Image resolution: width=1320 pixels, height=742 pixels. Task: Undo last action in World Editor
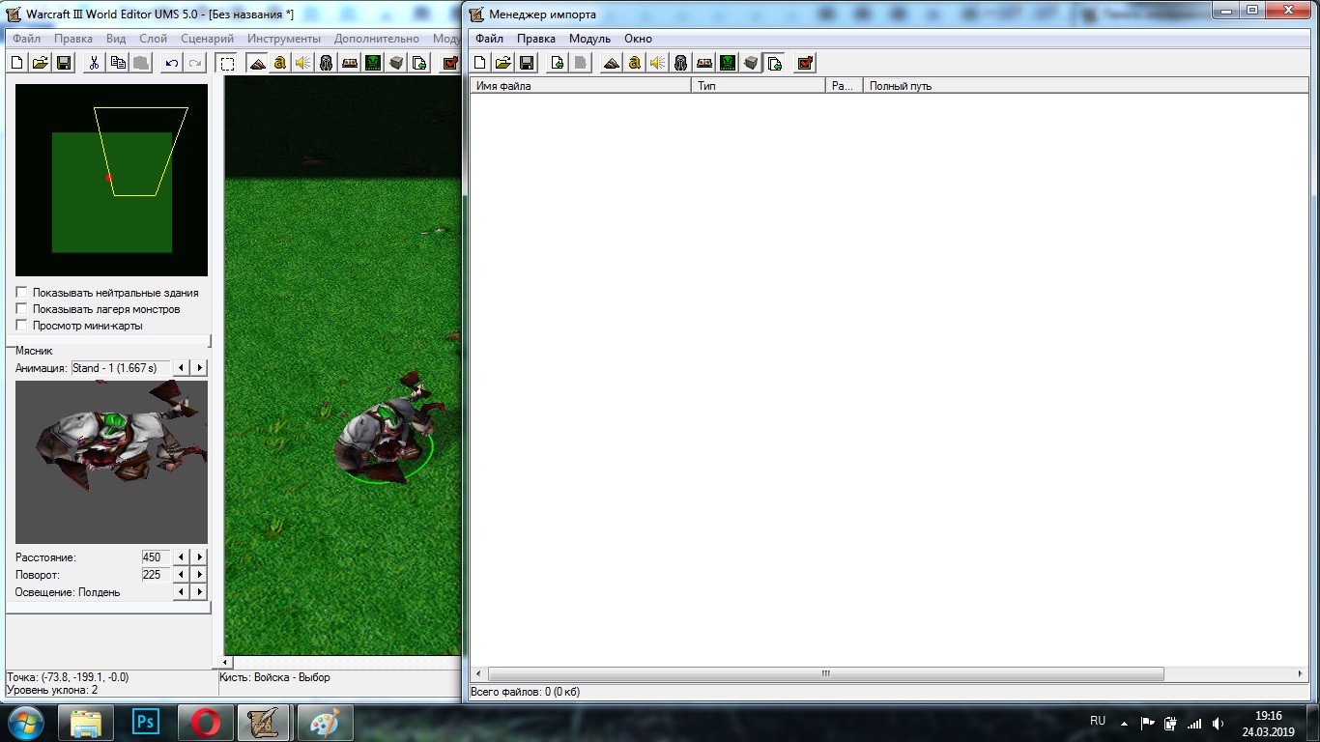[x=172, y=63]
